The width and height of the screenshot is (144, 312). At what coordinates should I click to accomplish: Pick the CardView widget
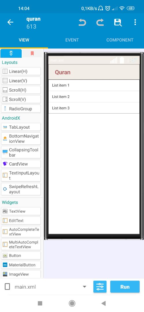tap(21, 164)
